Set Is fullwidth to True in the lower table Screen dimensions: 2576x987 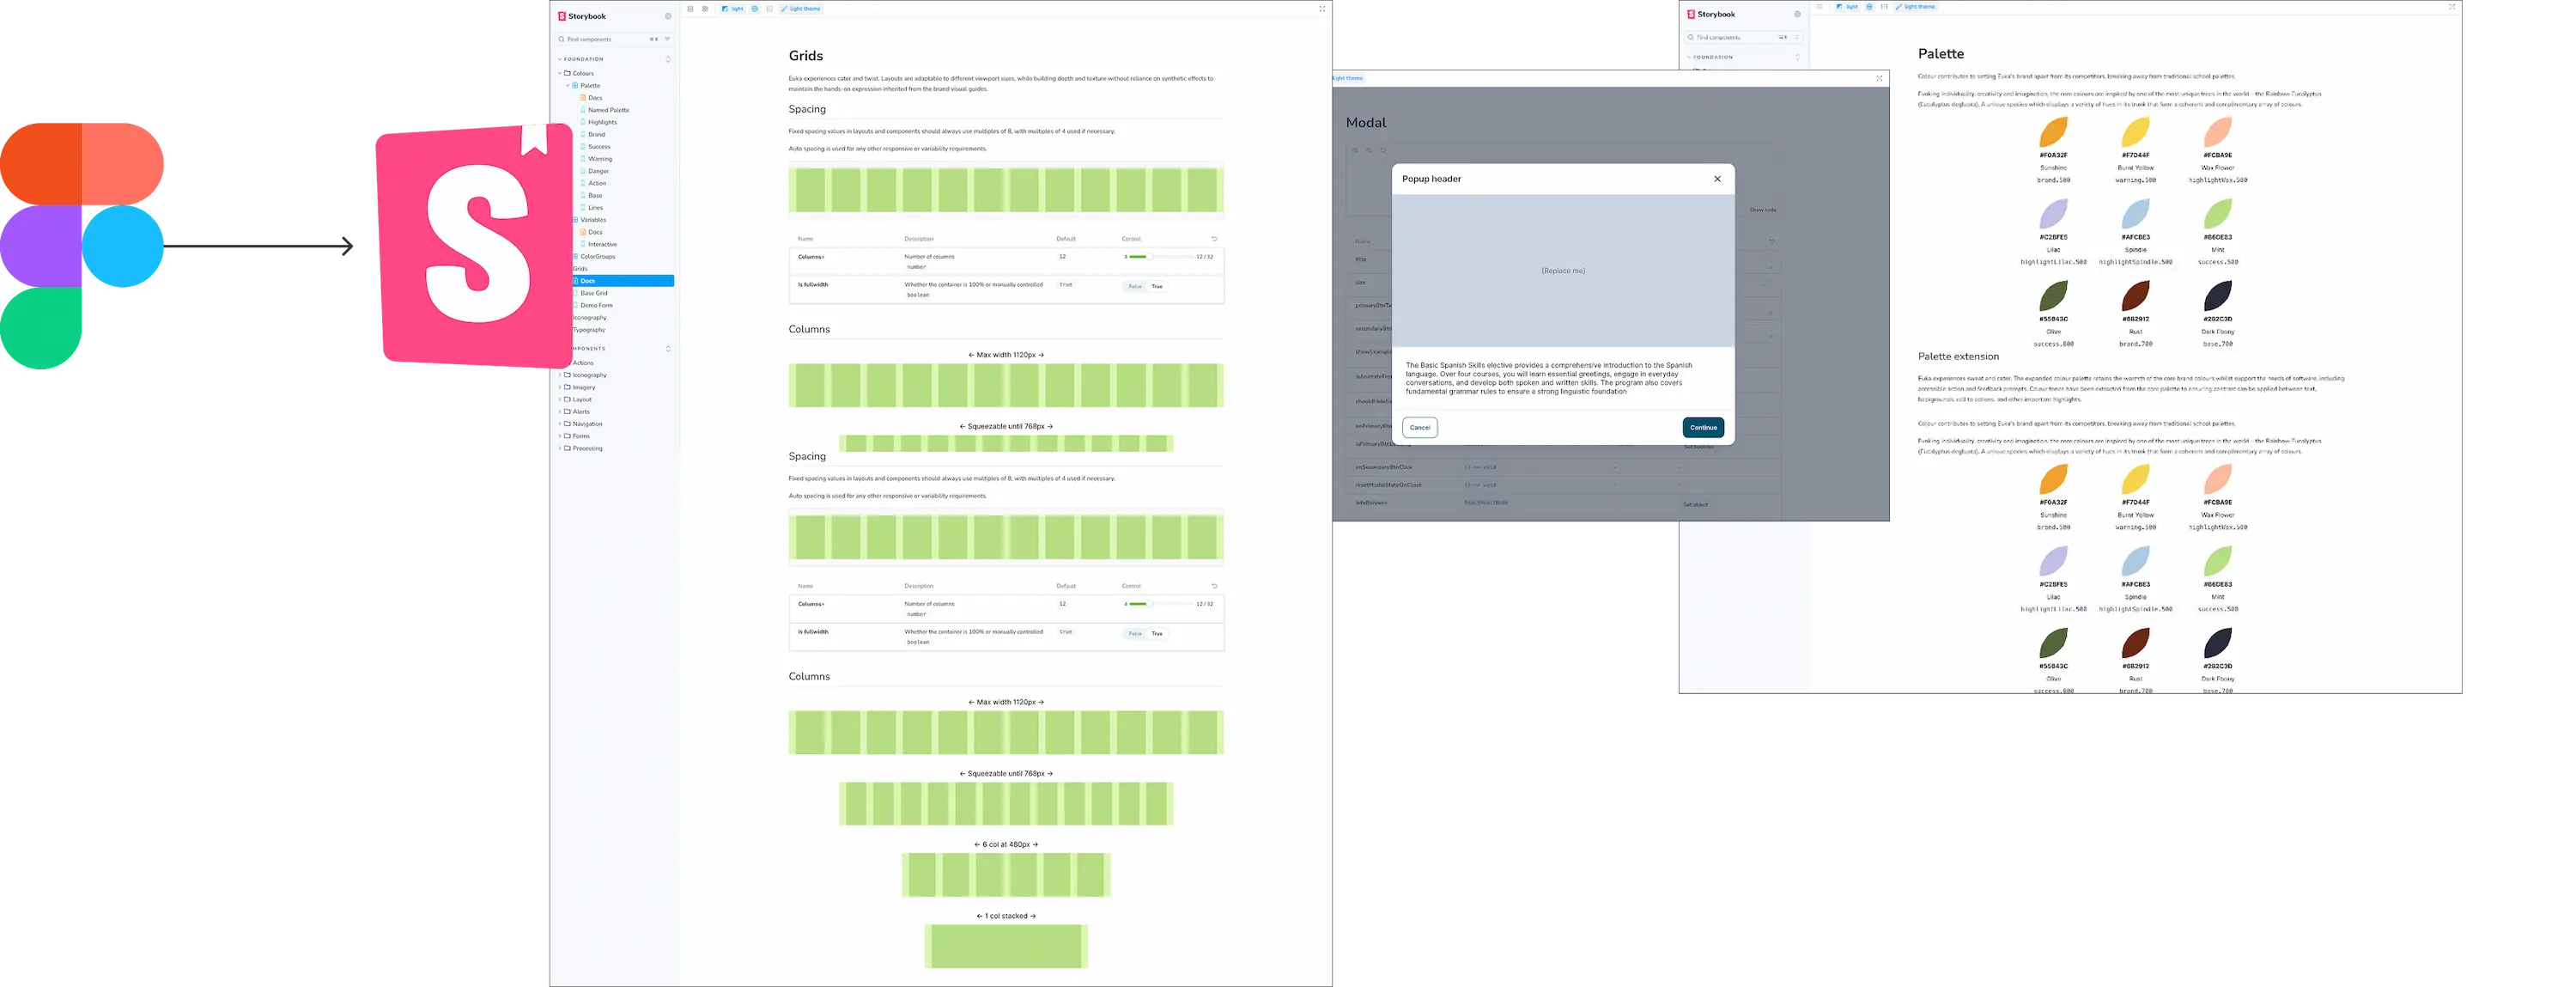(x=1157, y=634)
